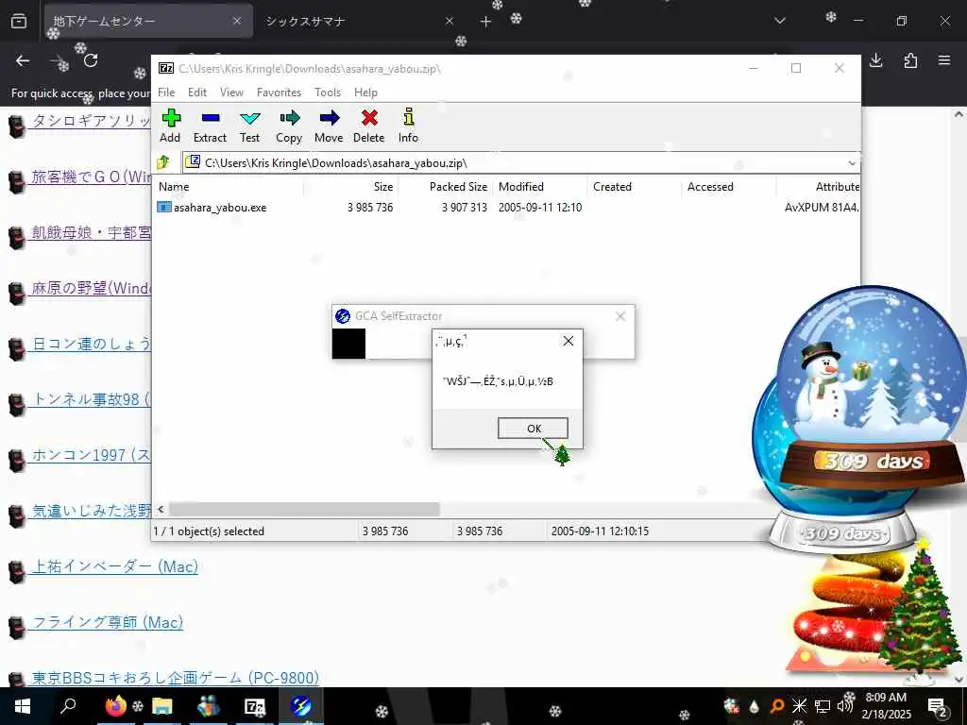Click the Delete toolbar icon
Viewport: 967px width, 725px height.
369,126
